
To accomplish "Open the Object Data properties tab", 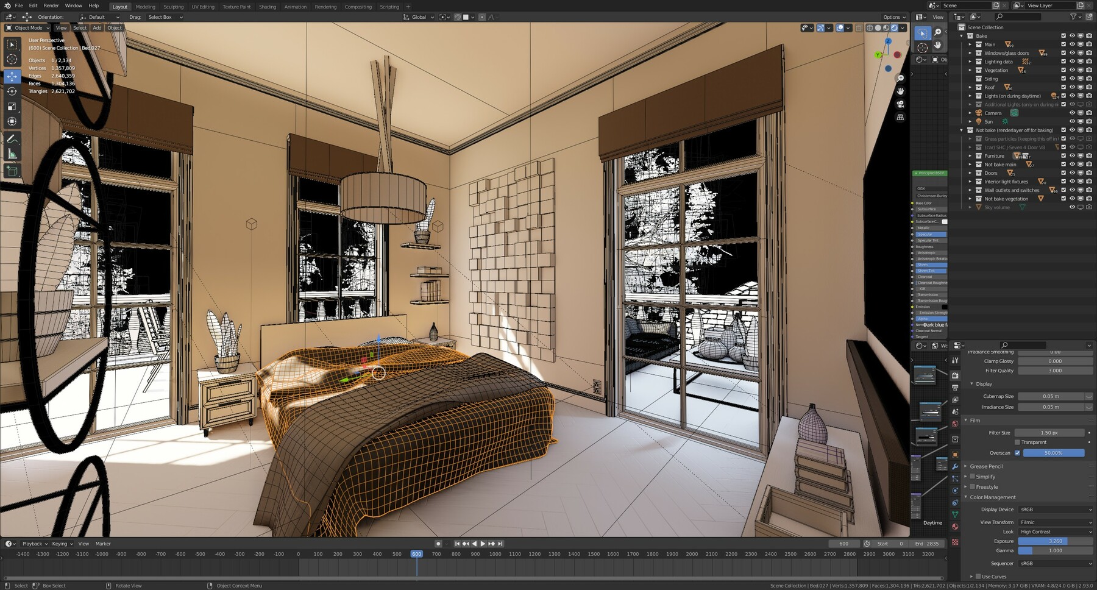I will pyautogui.click(x=955, y=515).
